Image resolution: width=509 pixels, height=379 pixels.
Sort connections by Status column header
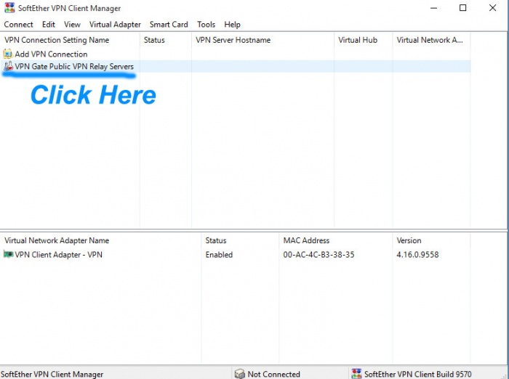pyautogui.click(x=166, y=40)
